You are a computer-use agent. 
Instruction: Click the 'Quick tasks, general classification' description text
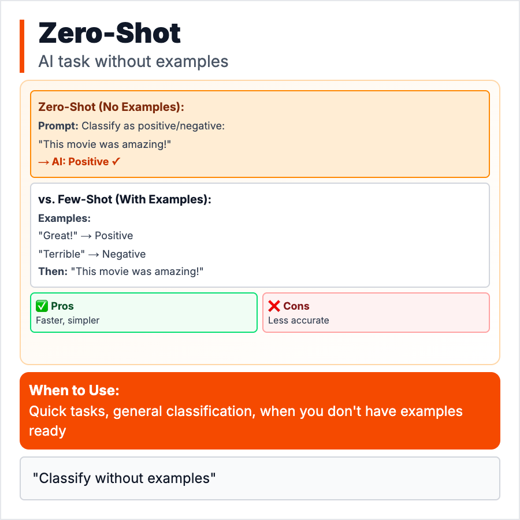tap(142, 411)
